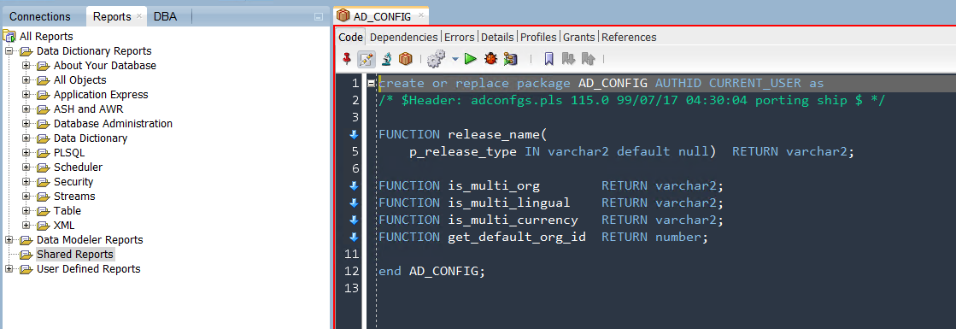
Task: Click the All Reports root icon
Action: pyautogui.click(x=9, y=36)
